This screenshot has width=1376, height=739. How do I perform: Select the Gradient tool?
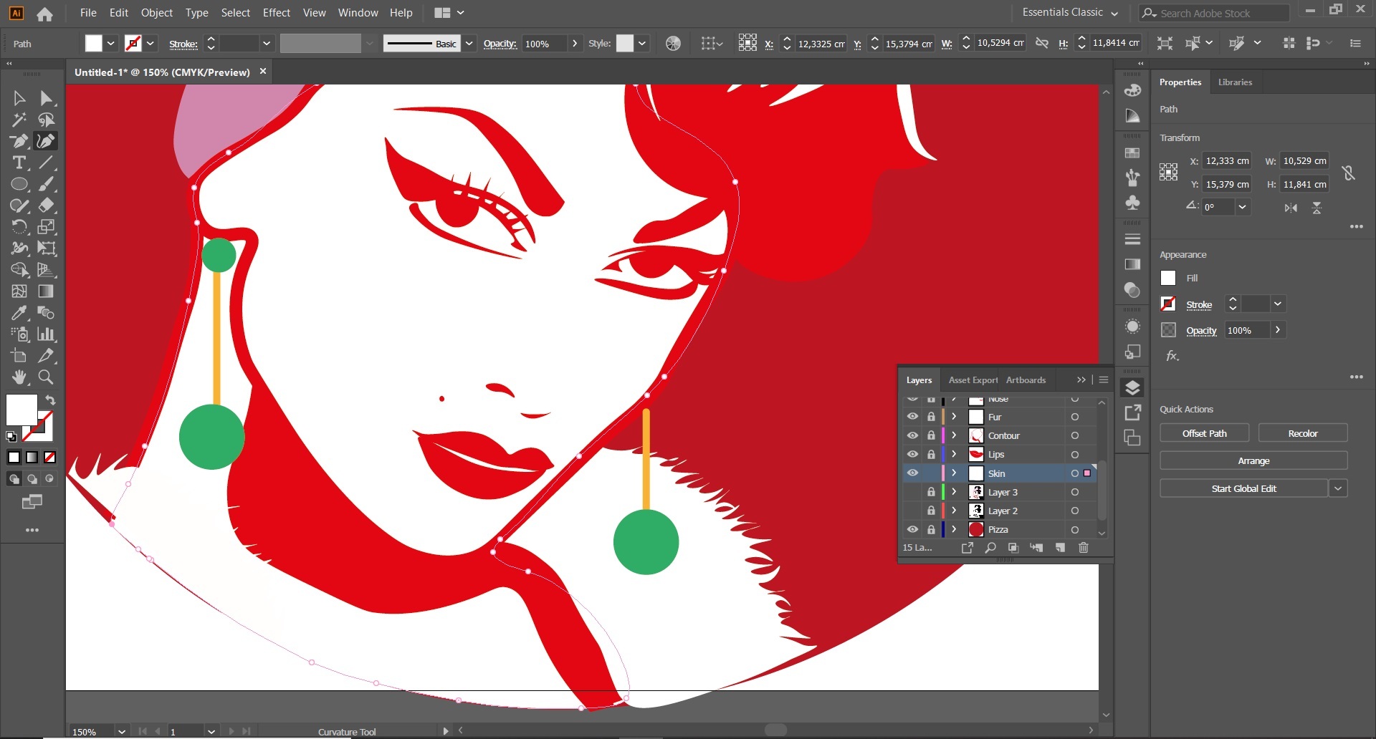tap(47, 291)
